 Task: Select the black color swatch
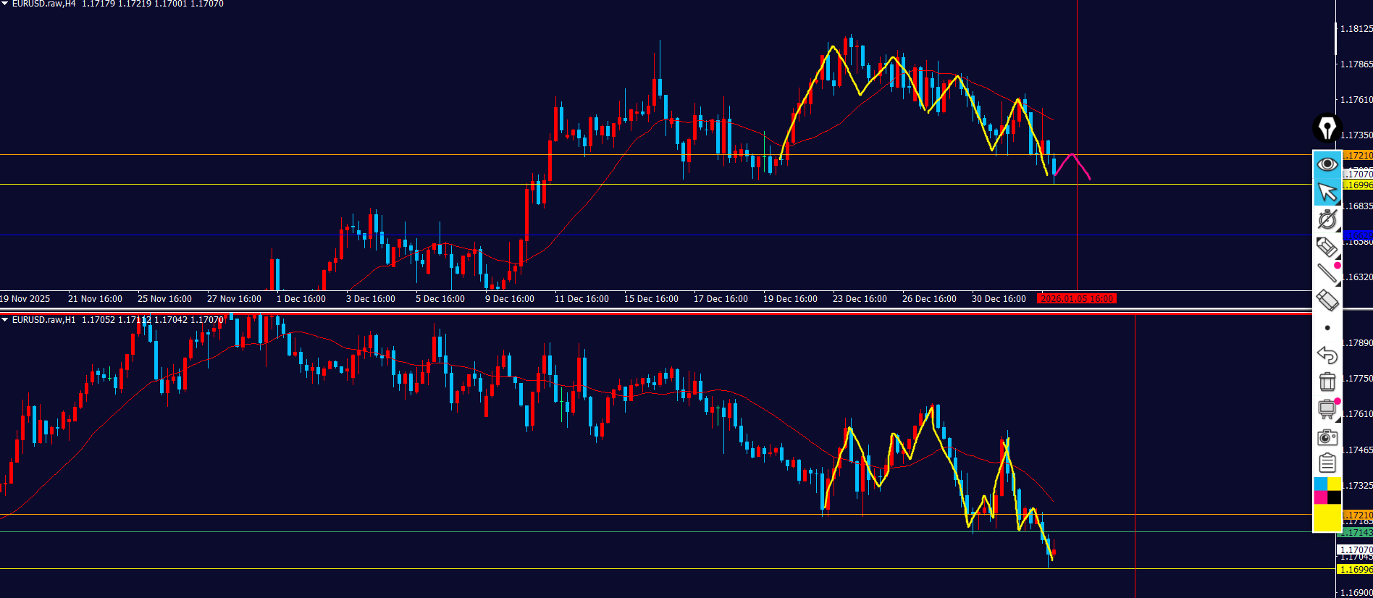pos(1334,497)
